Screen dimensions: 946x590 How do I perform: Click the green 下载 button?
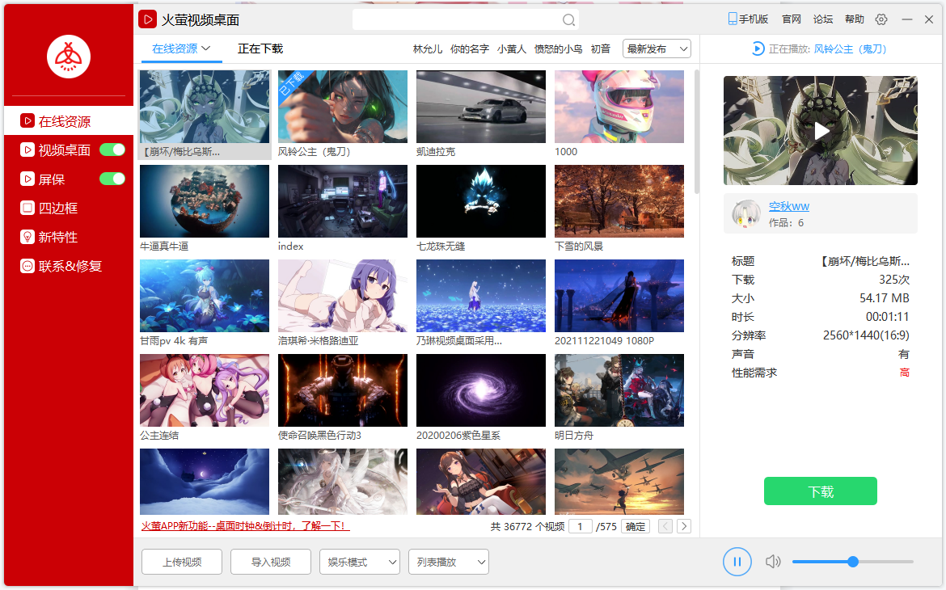[x=821, y=491]
